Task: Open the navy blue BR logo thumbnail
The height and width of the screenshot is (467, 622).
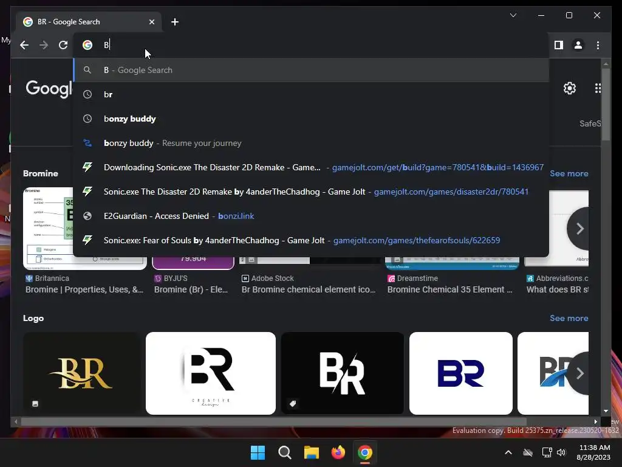Action: point(461,373)
